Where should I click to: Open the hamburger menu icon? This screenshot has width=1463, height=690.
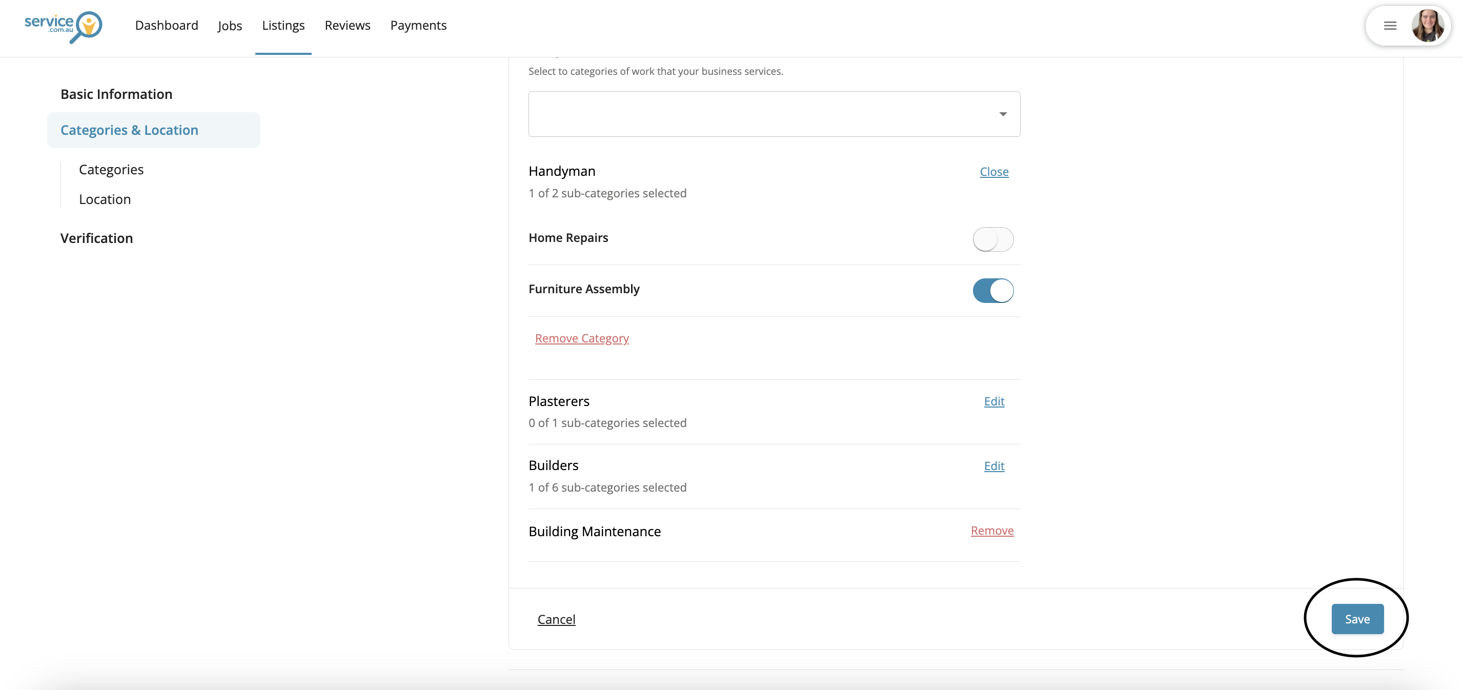[1390, 26]
